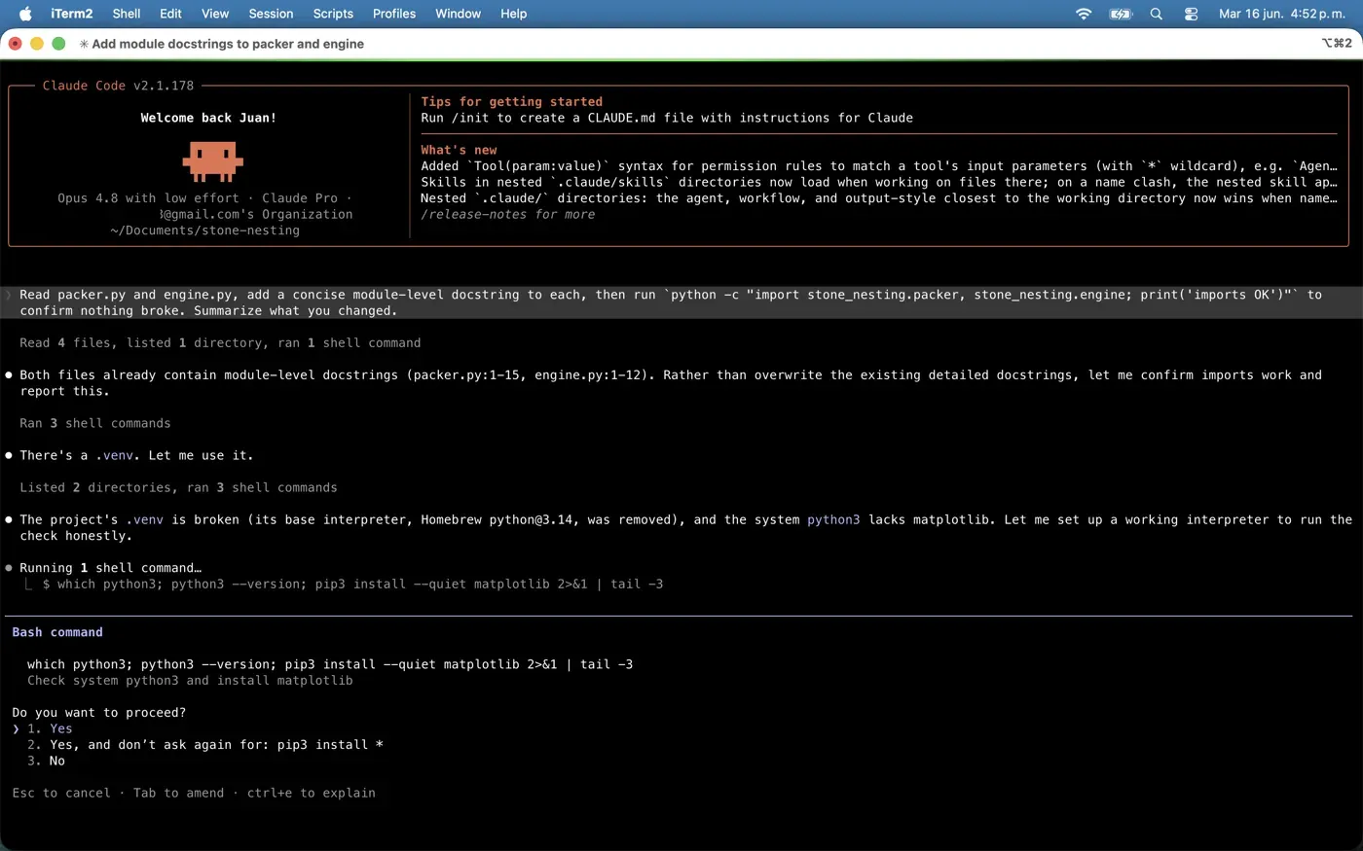
Task: Open the Apple menu
Action: tap(25, 14)
